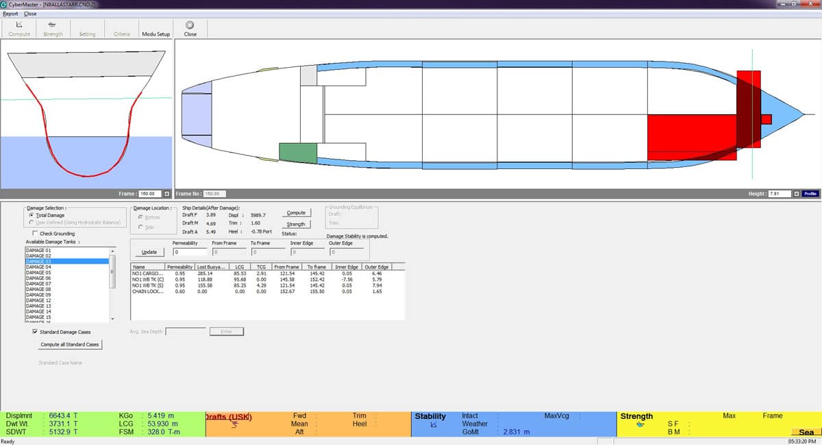
Task: Click the Profile view button
Action: click(x=810, y=194)
